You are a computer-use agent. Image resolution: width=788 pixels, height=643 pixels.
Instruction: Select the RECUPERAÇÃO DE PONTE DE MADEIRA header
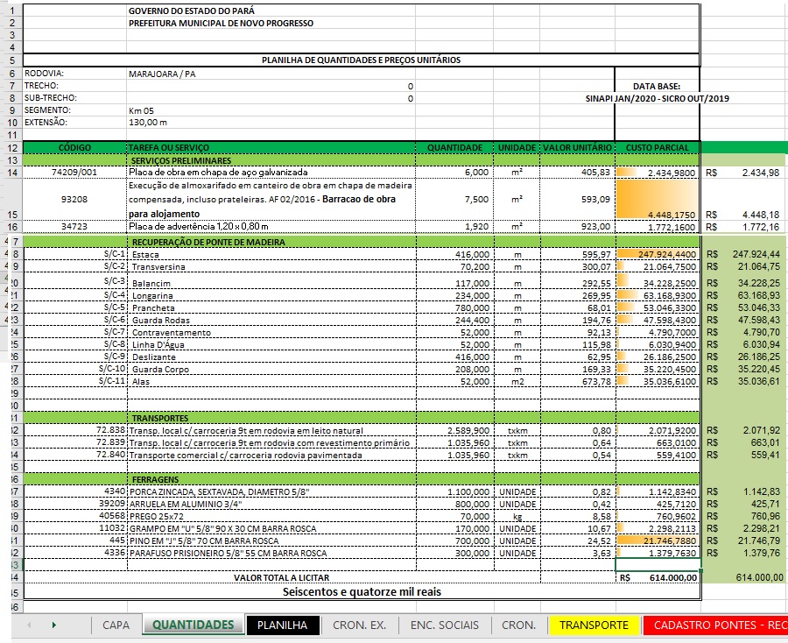(x=271, y=242)
